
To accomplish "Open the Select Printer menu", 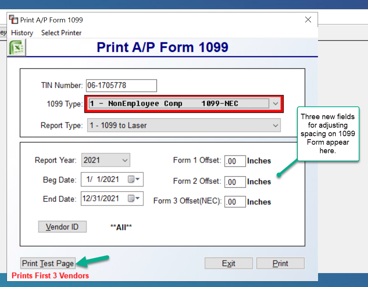I will click(61, 33).
